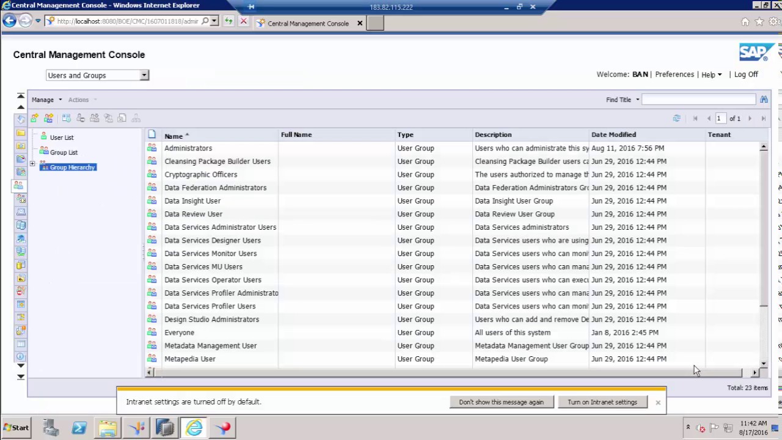This screenshot has width=782, height=440.
Task: Open the file explorer folder taskbar icon
Action: click(108, 428)
